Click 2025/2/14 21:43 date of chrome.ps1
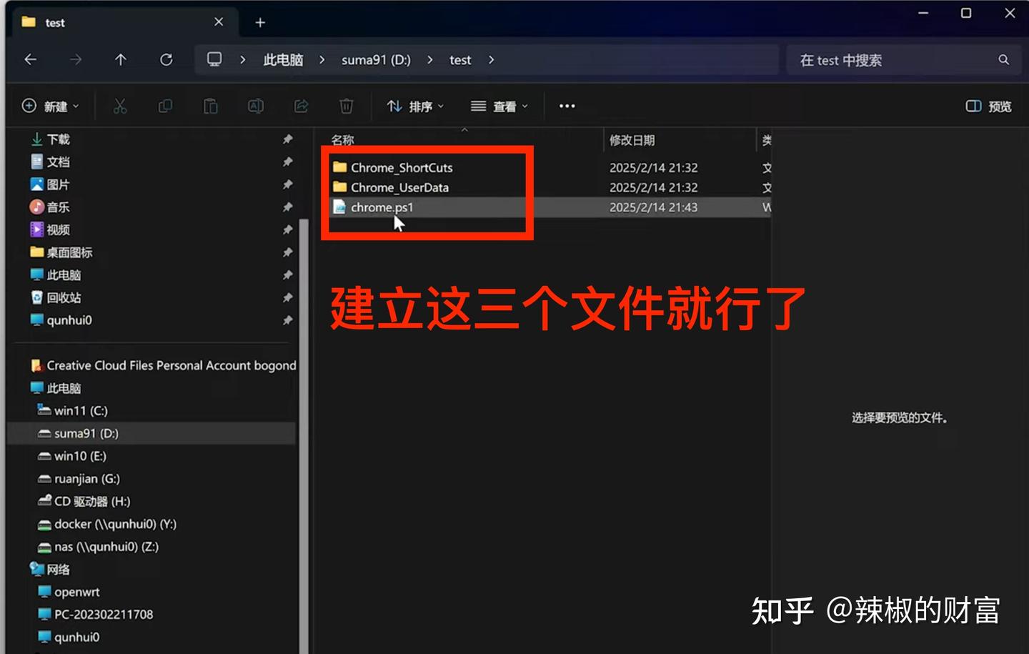 tap(653, 207)
